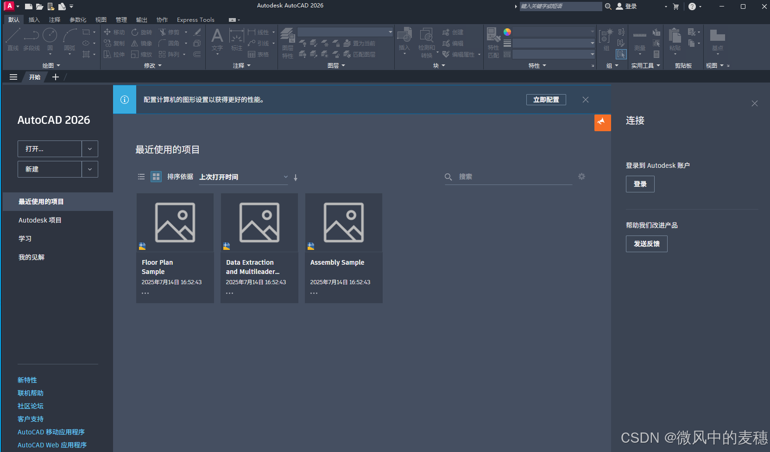770x452 pixels.
Task: Open the AutoCAD application menu logo
Action: tap(9, 6)
